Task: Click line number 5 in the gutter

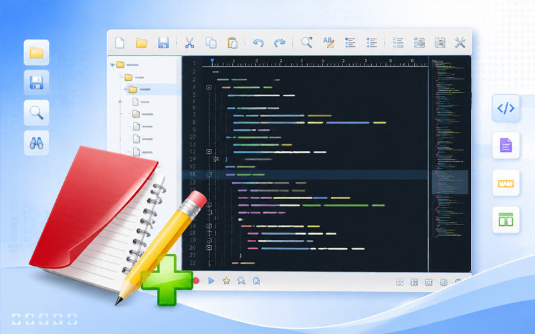Action: 194,95
